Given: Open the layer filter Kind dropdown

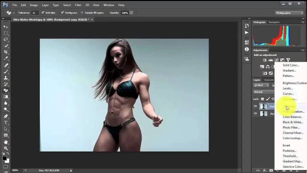Looking at the screenshot, I should 261,85.
